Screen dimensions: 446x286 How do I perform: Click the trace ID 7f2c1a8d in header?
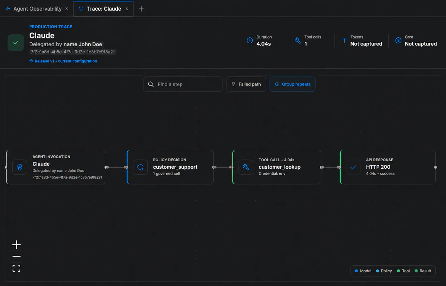pyautogui.click(x=73, y=52)
